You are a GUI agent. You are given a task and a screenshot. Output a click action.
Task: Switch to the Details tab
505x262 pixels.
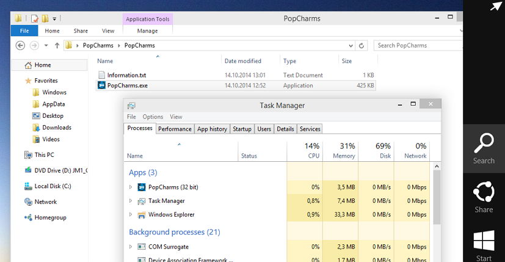285,129
